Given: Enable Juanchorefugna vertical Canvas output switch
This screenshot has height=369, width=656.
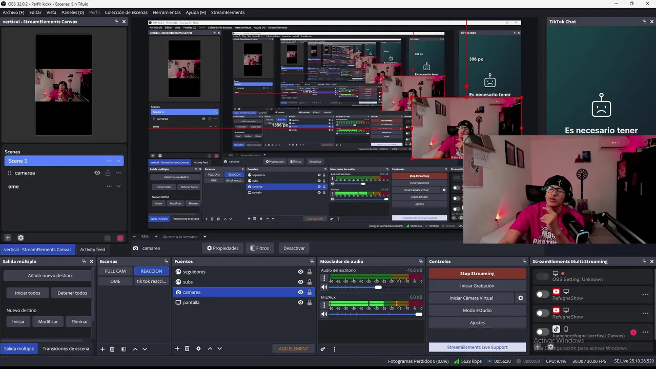Looking at the screenshot, I should [542, 332].
